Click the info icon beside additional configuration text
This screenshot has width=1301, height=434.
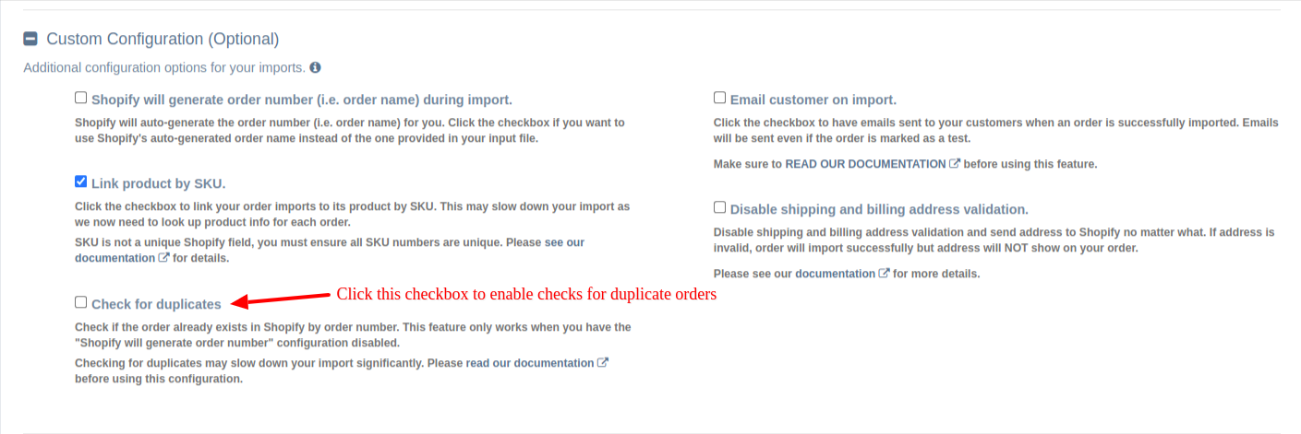(316, 68)
